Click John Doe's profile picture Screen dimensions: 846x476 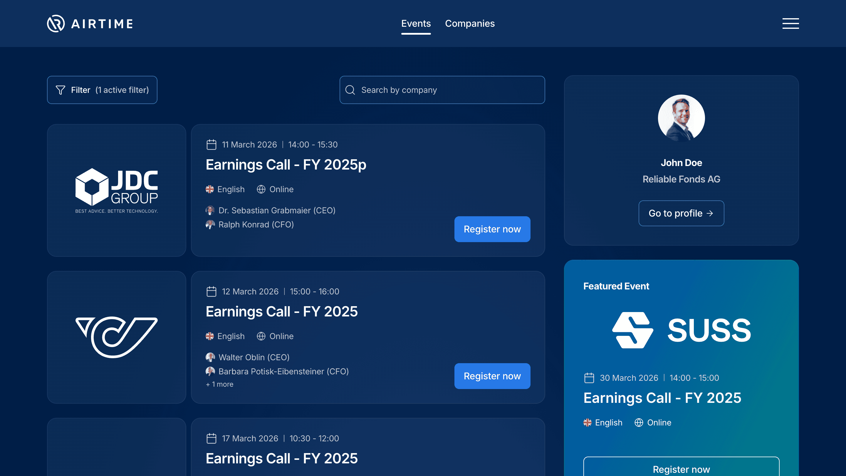coord(681,118)
